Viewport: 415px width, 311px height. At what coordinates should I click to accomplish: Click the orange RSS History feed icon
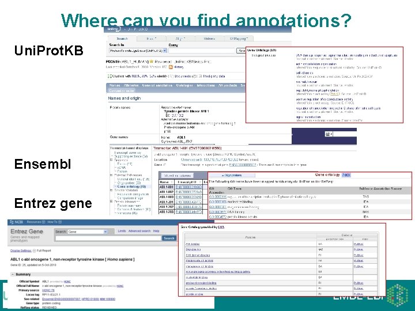click(171, 67)
